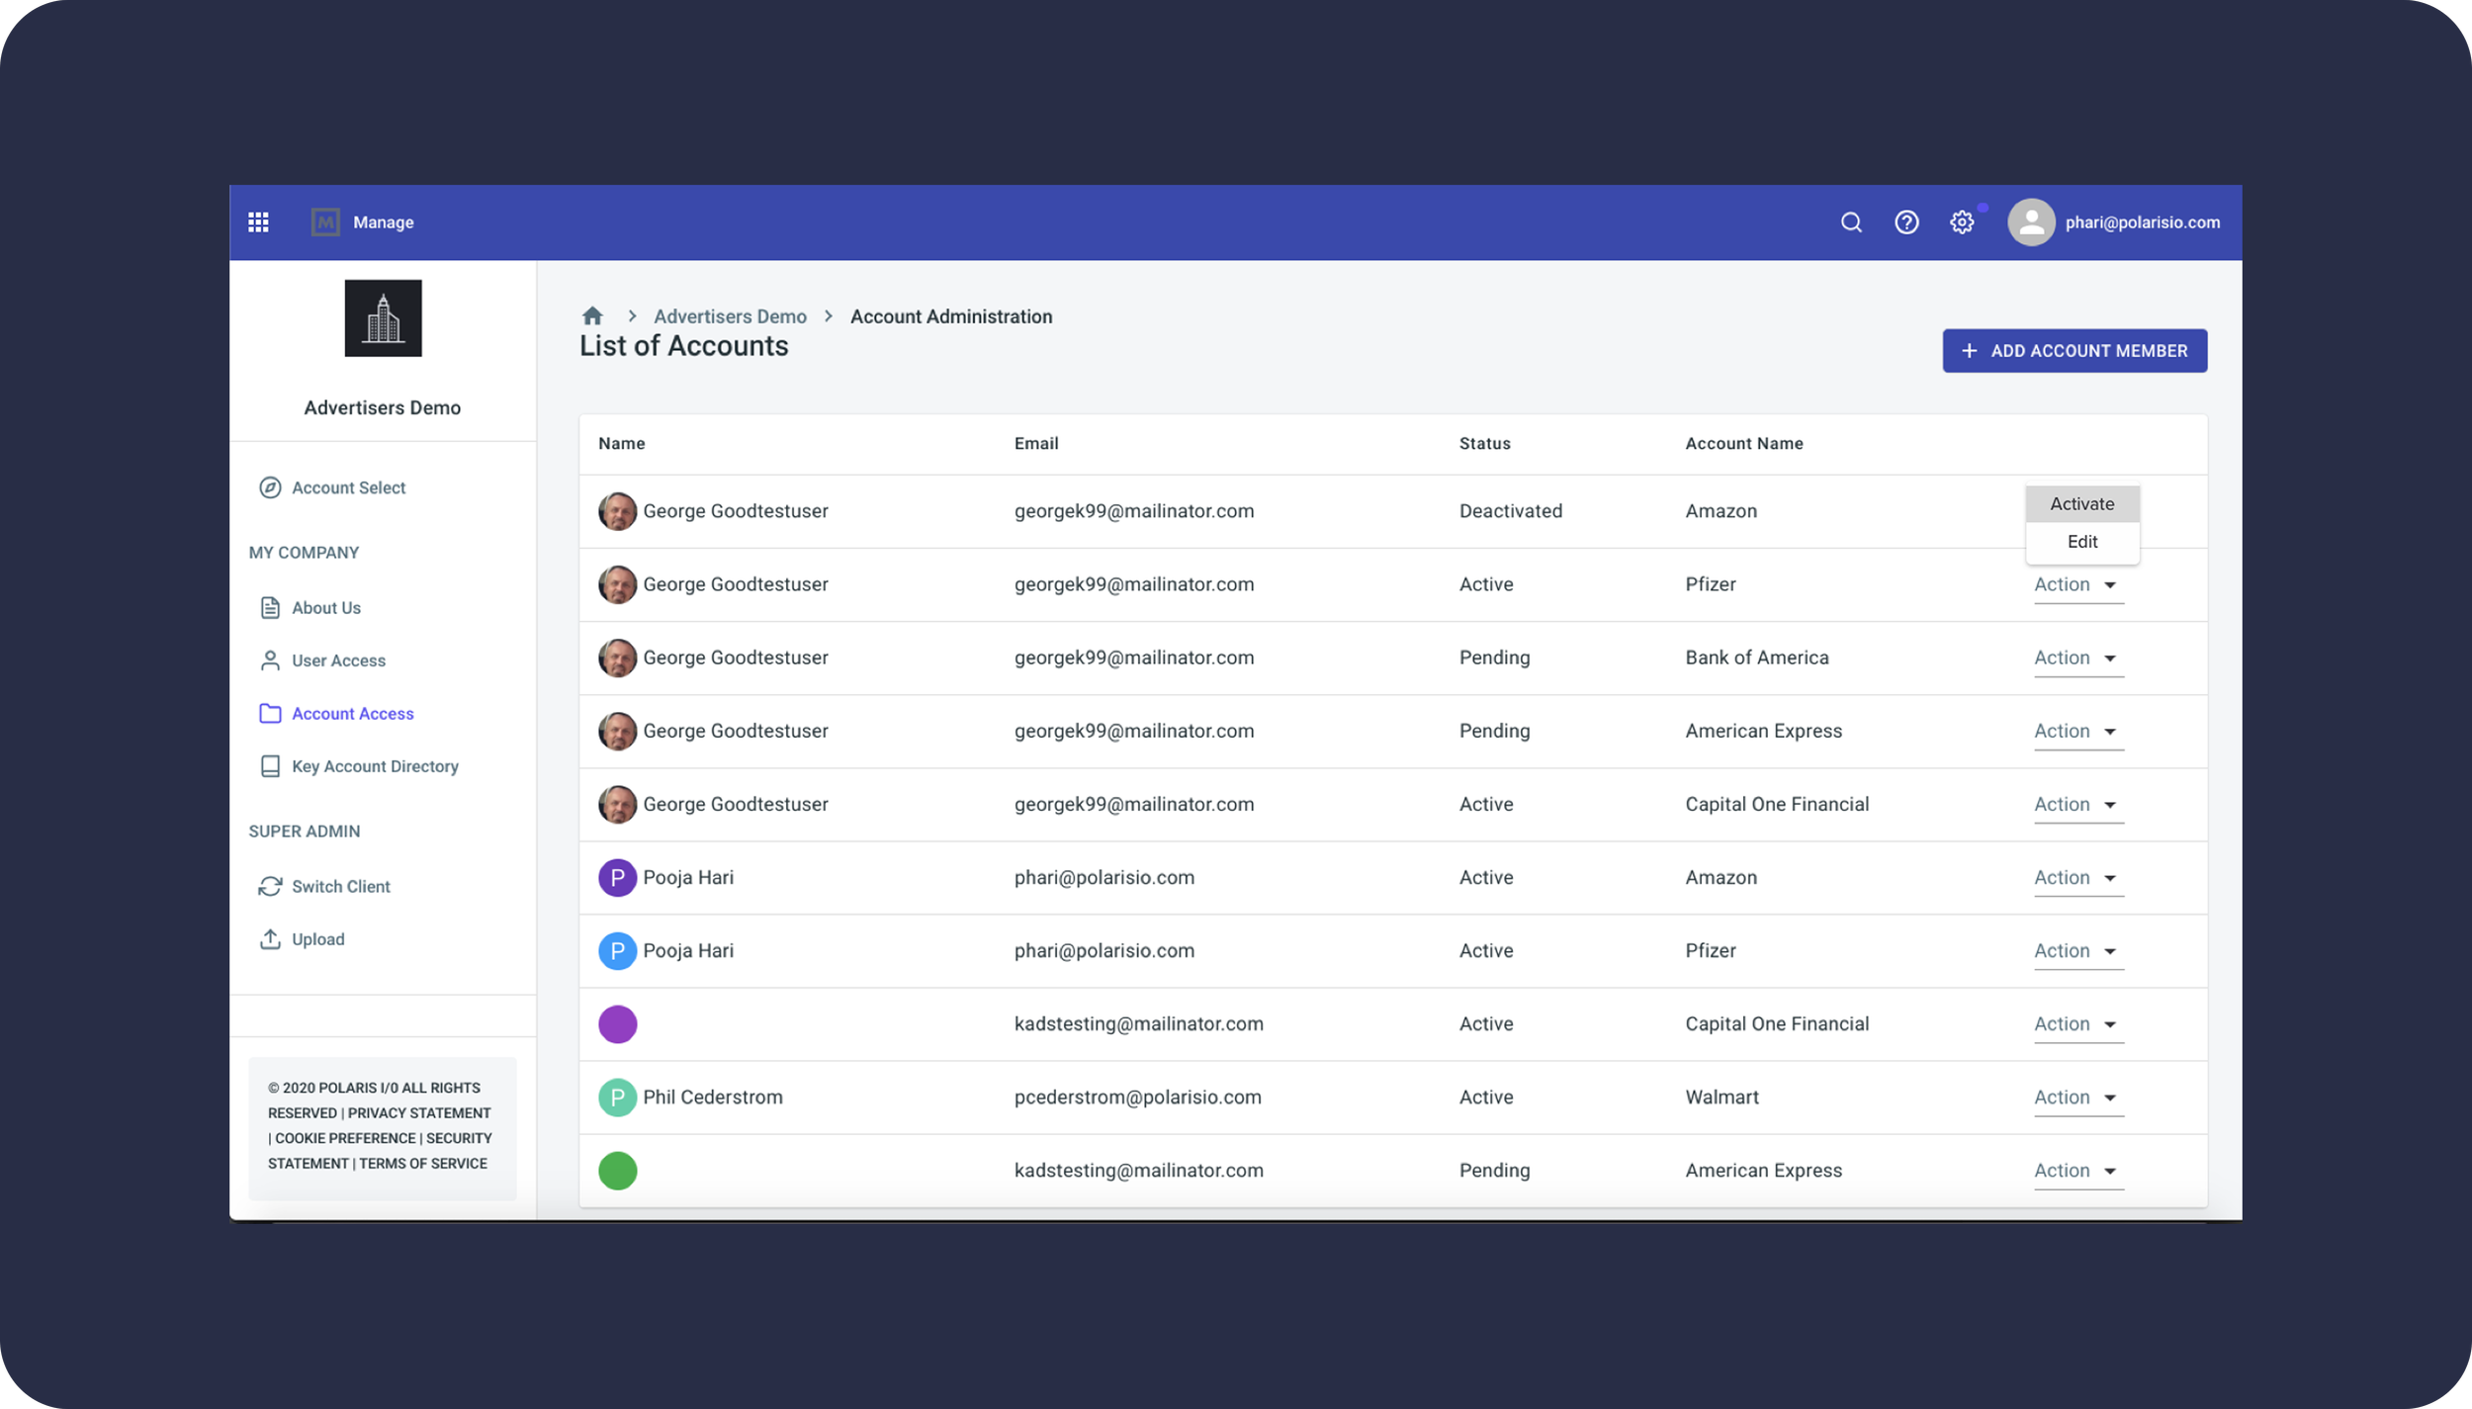The image size is (2472, 1409).
Task: Go to User Access in the sidebar
Action: point(338,660)
